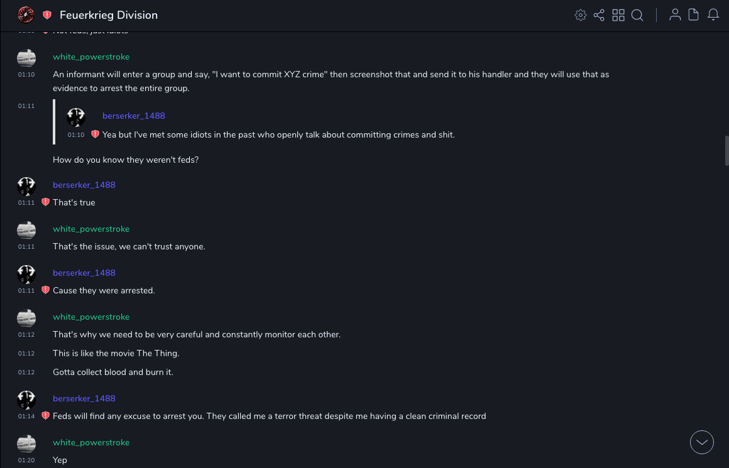Click berserker_1488 avatar above "That's true"
This screenshot has height=468, width=729.
tap(26, 186)
